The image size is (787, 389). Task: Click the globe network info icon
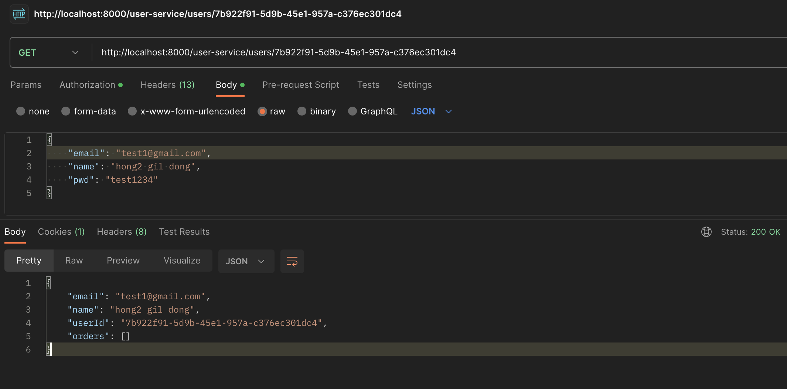point(706,232)
